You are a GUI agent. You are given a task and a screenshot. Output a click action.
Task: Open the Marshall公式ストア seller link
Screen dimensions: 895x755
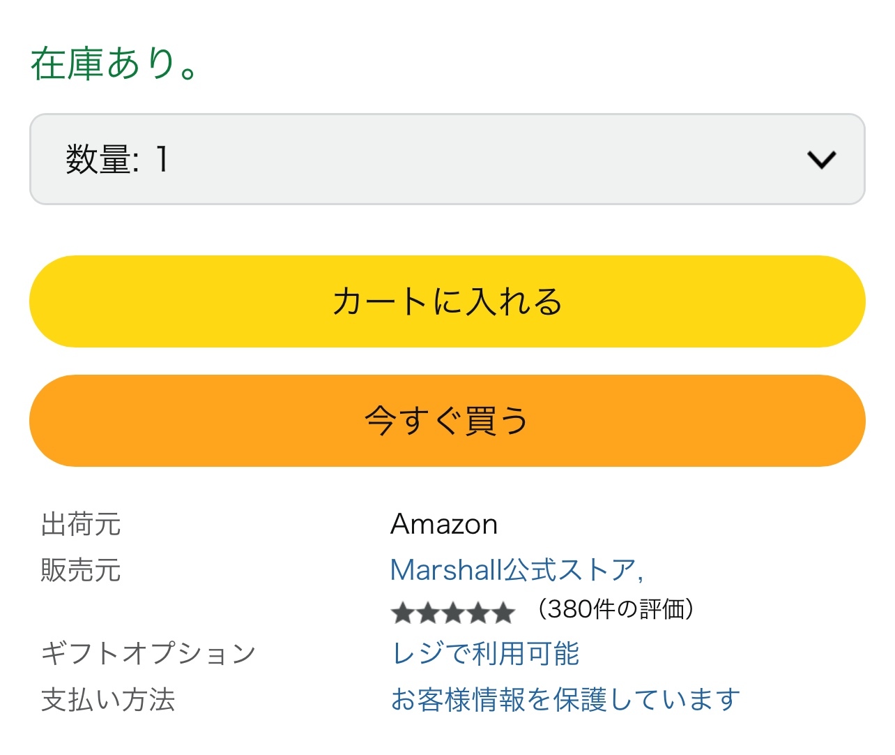click(x=516, y=570)
